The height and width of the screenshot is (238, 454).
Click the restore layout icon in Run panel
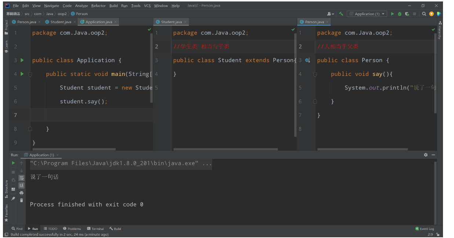click(13, 189)
